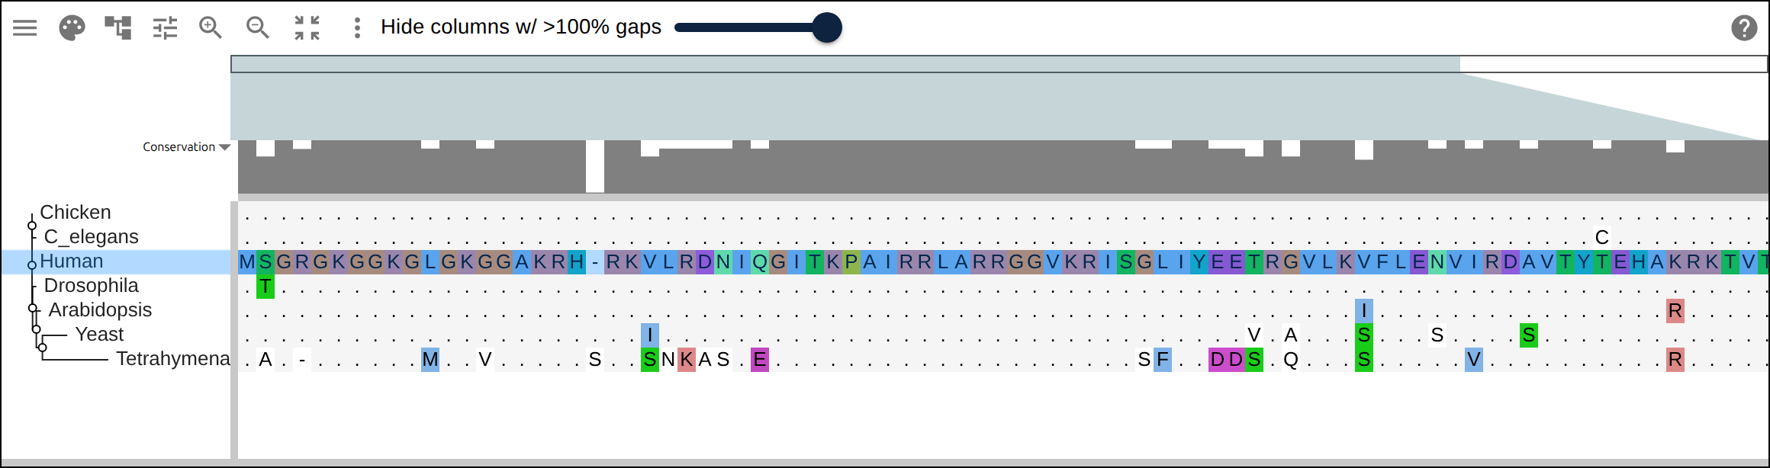The height and width of the screenshot is (468, 1770).
Task: Zoom out of the alignment
Action: click(x=258, y=28)
